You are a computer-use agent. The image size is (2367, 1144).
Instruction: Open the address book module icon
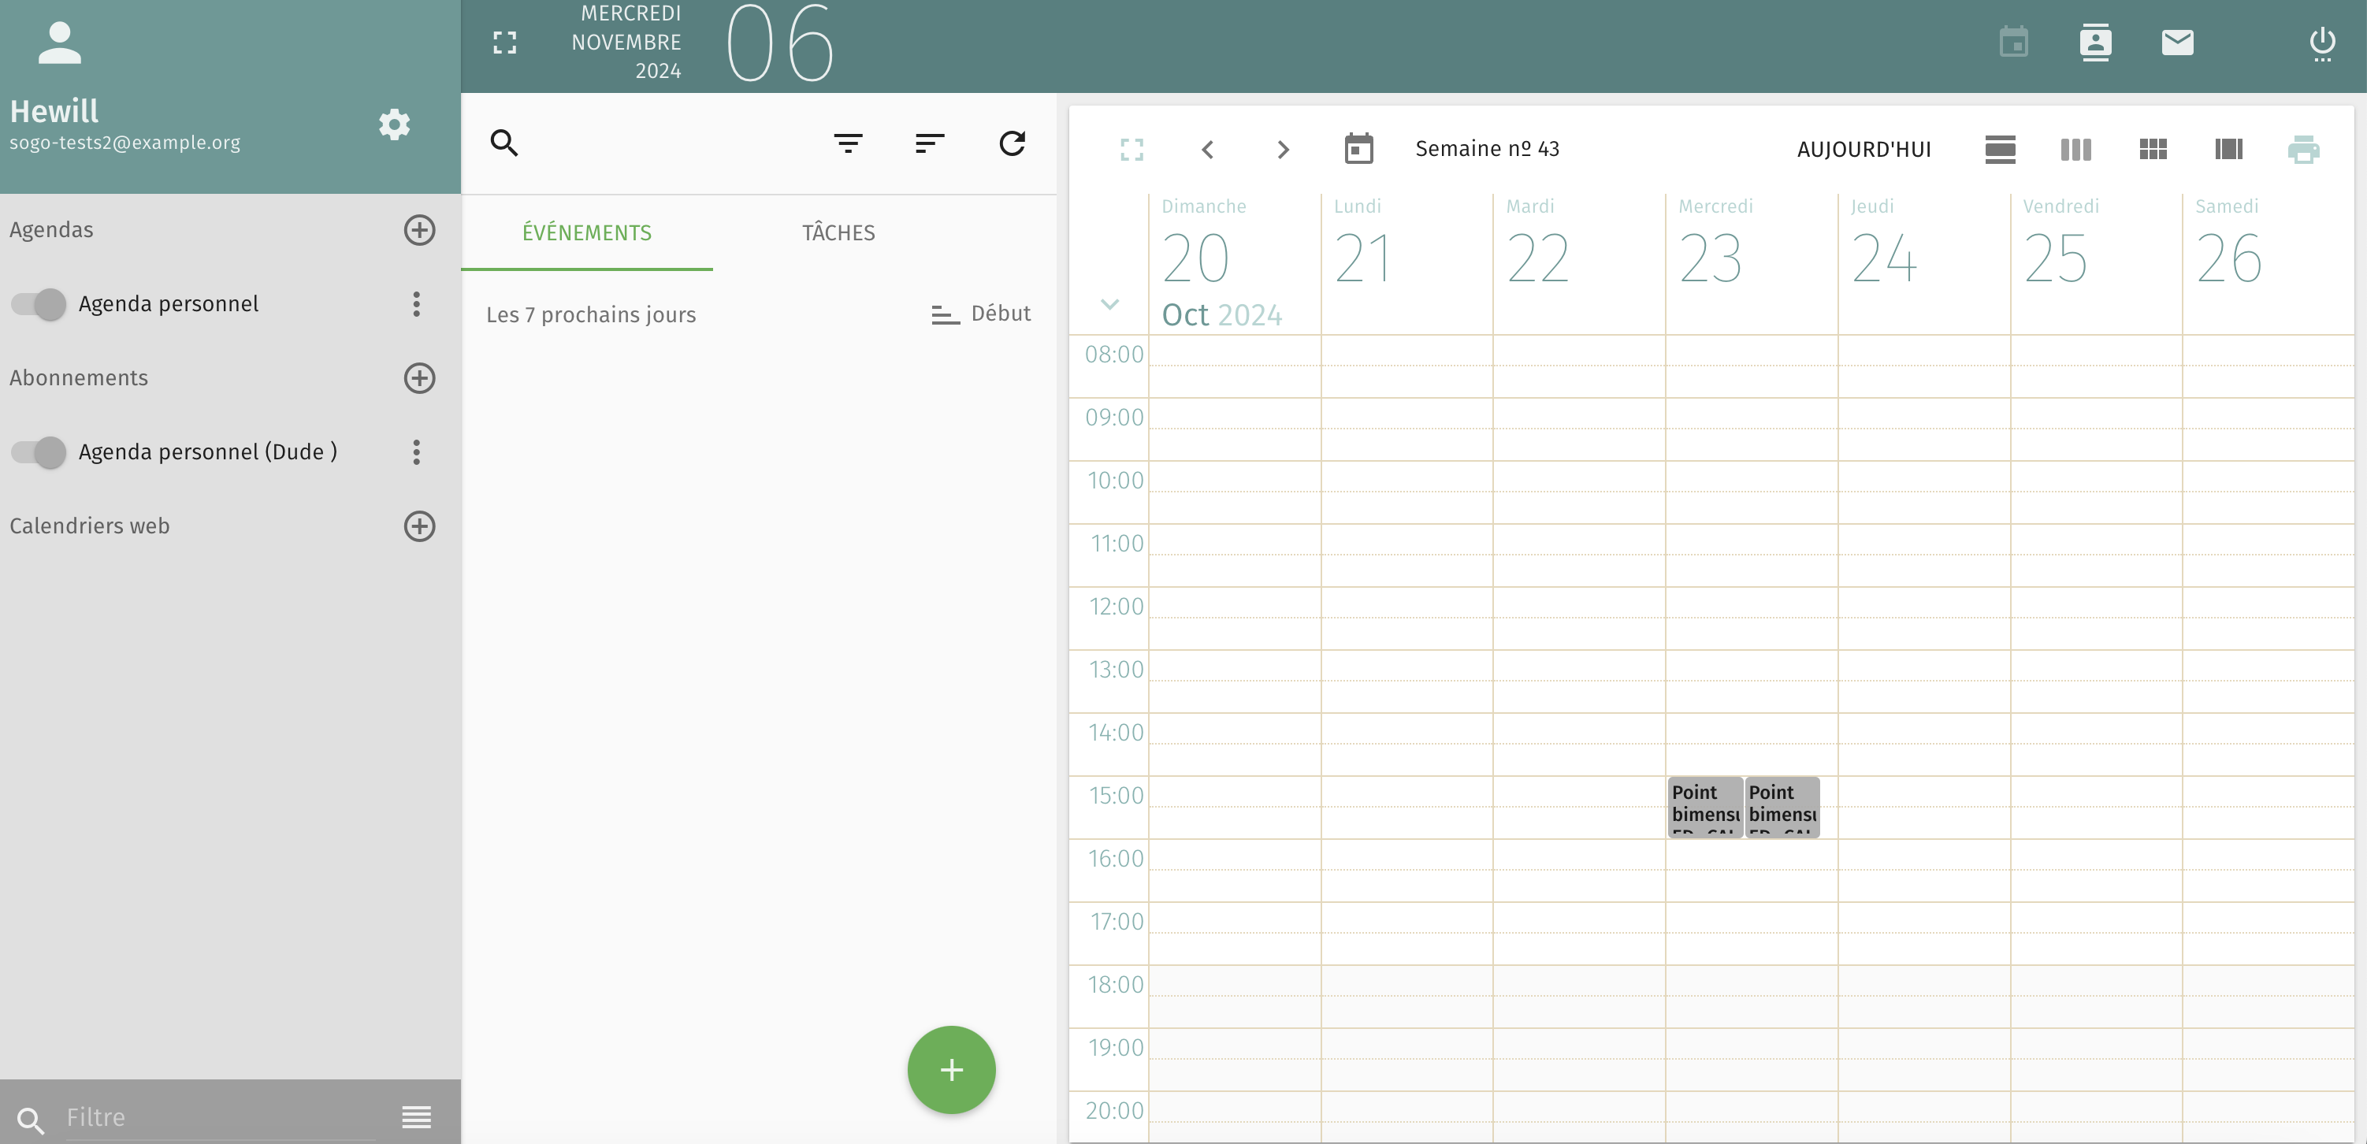(x=2095, y=43)
